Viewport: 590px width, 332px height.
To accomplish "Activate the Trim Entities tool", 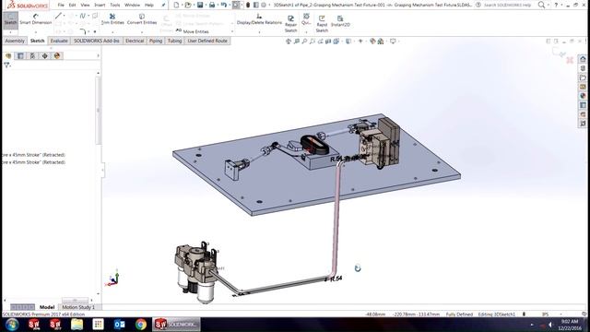I will click(112, 19).
